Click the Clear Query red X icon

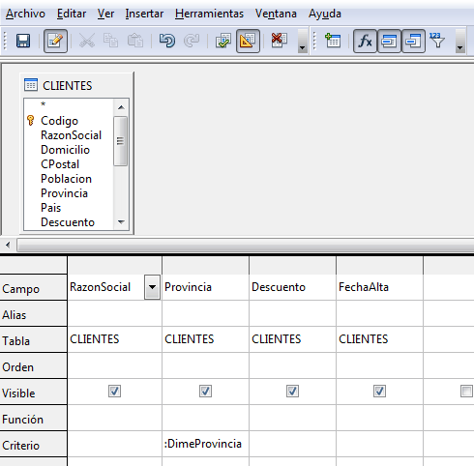coord(280,41)
